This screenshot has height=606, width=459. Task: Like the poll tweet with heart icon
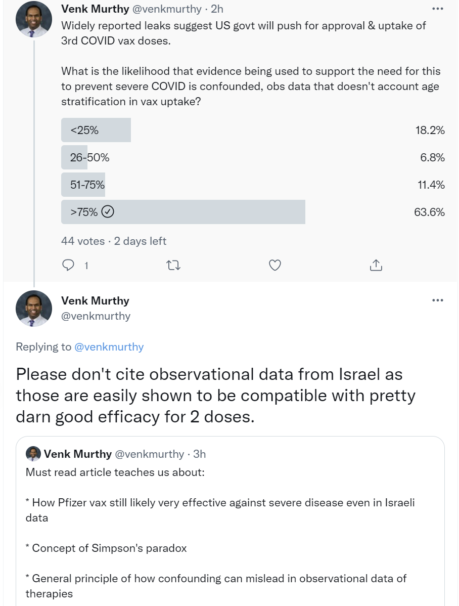tap(274, 265)
